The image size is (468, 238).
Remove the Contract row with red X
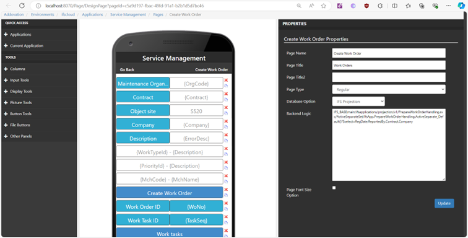coord(226,94)
